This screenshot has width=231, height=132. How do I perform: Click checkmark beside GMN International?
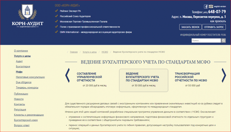[57, 32]
